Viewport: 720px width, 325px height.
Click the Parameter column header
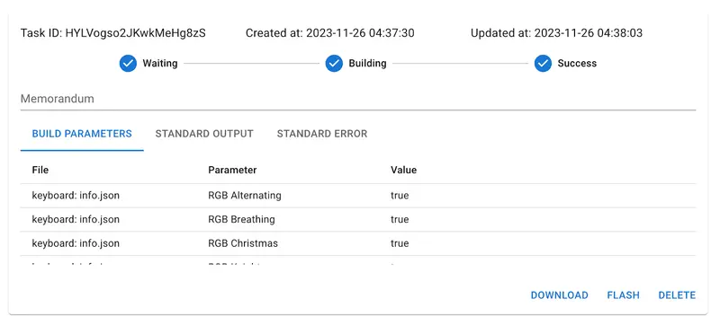pos(232,171)
